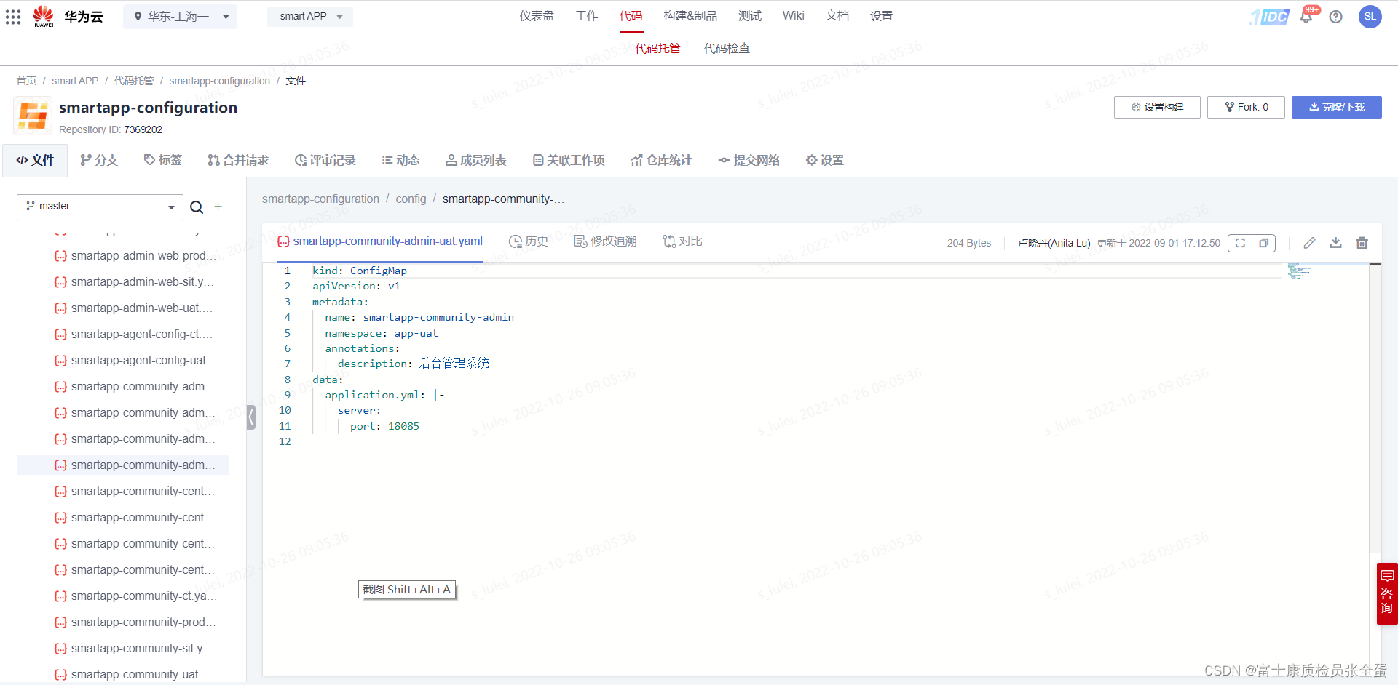Open the app grid launcher icon
The width and height of the screenshot is (1398, 685).
13,16
